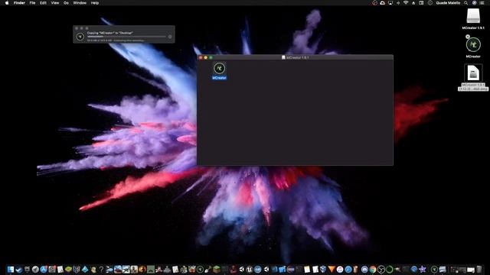490x275 pixels.
Task: Open Discord from the Dock
Action: pos(364,270)
